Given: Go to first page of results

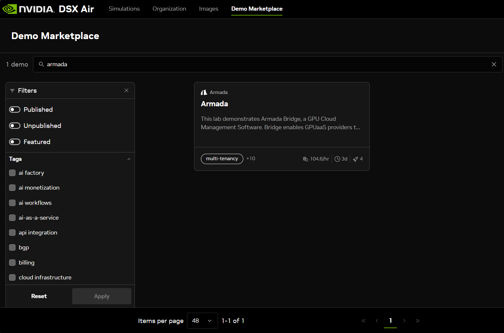Looking at the screenshot, I should tap(364, 321).
